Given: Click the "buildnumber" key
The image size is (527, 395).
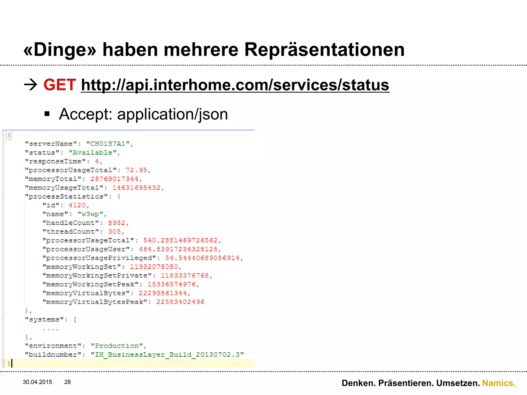Looking at the screenshot, I should [x=53, y=354].
